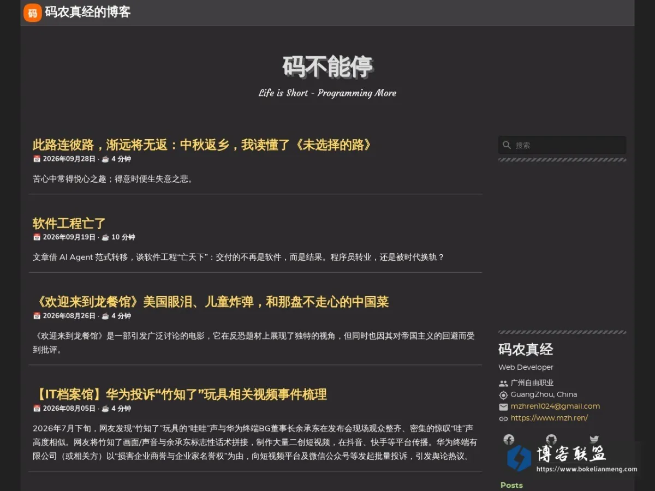This screenshot has width=655, height=491.
Task: Click the chain link icon beside the website URL
Action: [x=503, y=419]
